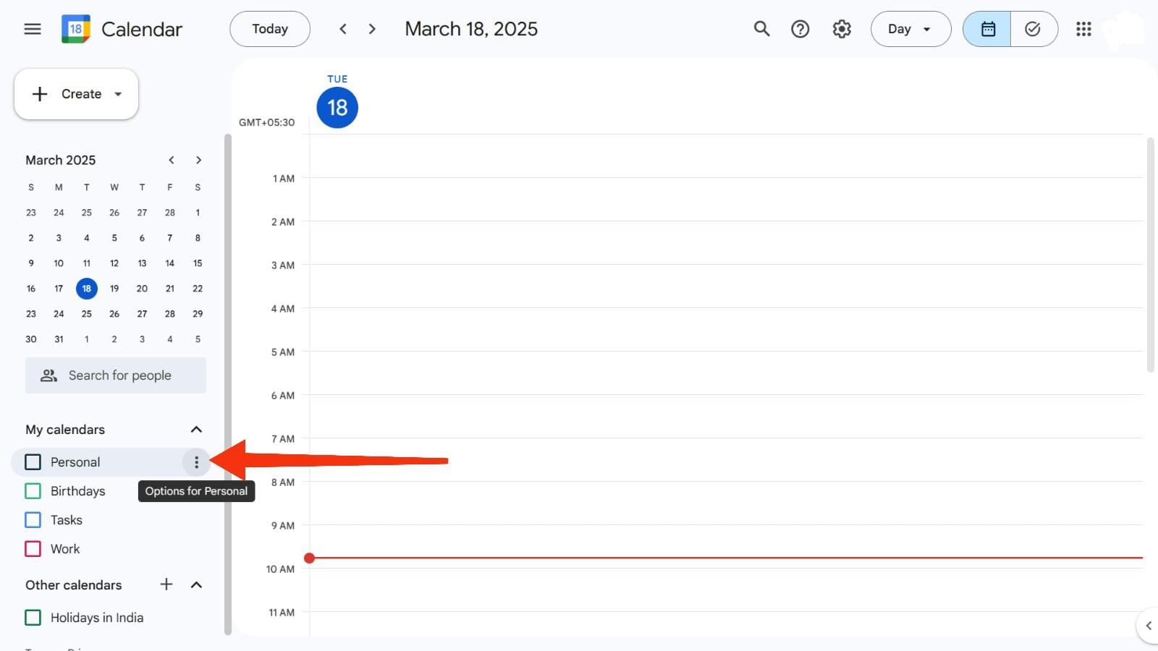Click the Create button
The width and height of the screenshot is (1158, 651).
(x=76, y=94)
